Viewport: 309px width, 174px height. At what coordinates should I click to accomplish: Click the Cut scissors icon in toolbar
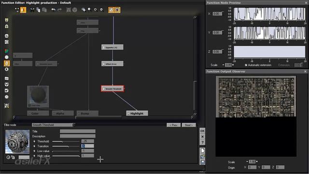(x=32, y=10)
